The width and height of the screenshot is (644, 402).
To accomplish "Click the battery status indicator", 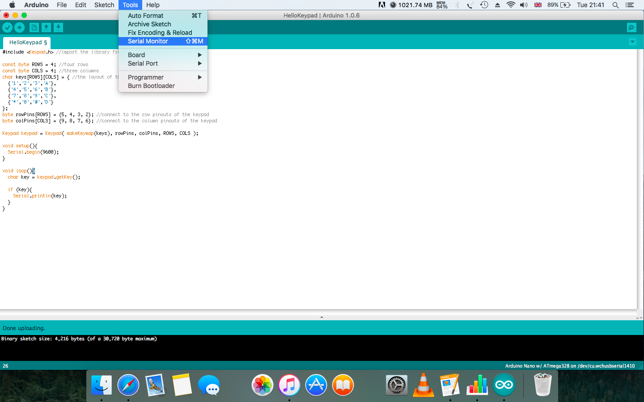I will pos(559,5).
